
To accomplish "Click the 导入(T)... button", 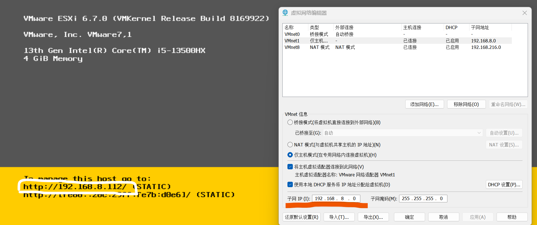I will point(339,217).
